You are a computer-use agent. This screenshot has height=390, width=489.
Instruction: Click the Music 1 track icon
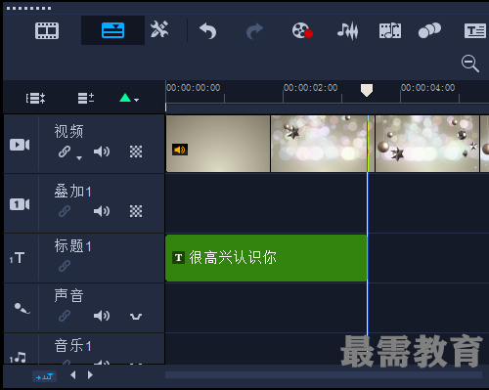(x=18, y=358)
